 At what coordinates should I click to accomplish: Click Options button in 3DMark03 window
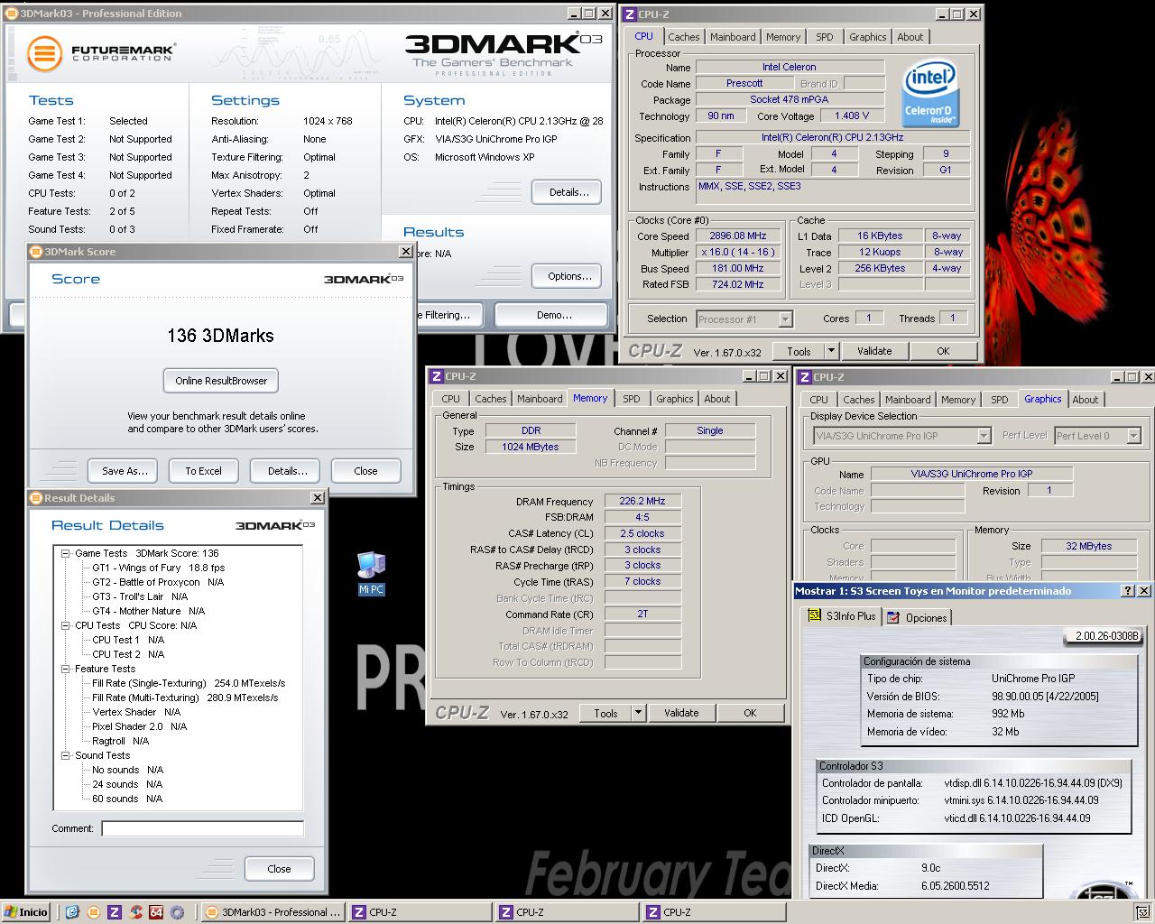click(x=568, y=276)
